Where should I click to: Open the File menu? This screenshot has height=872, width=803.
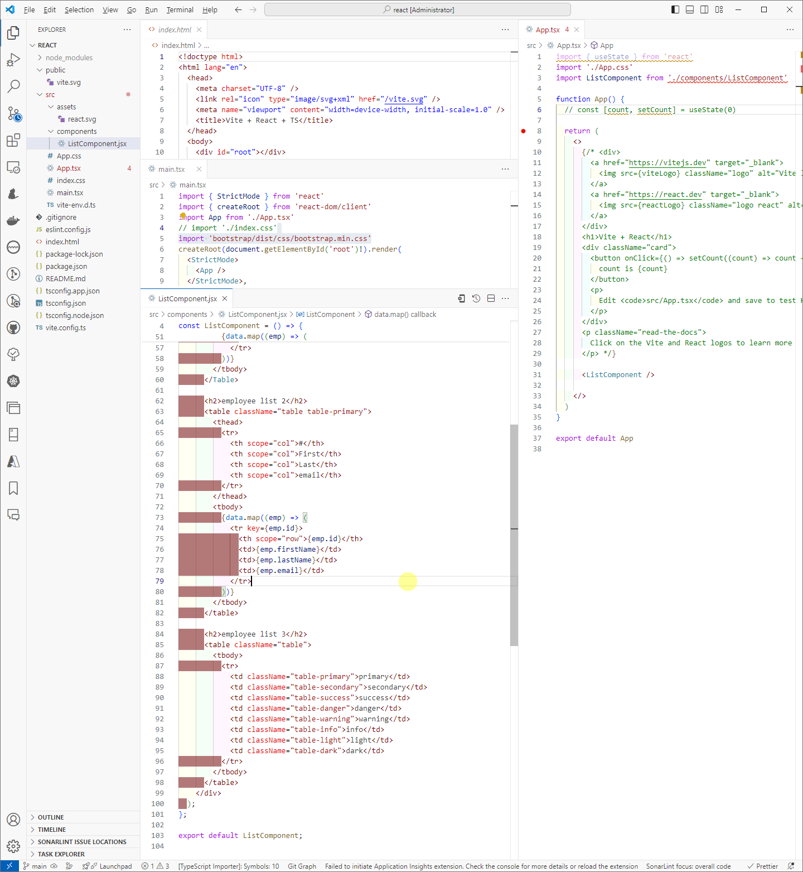pyautogui.click(x=29, y=9)
